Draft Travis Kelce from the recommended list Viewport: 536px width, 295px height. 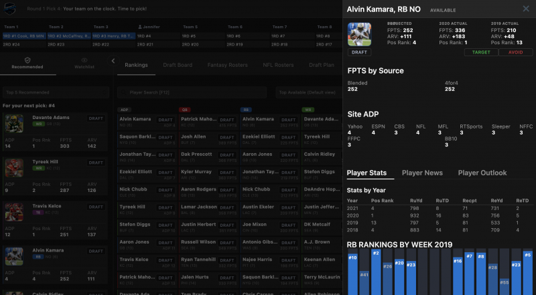96,207
